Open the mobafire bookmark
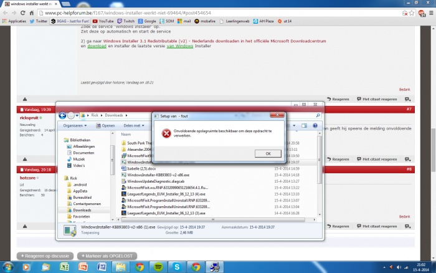Screen dimensions: 436x273 click(205, 21)
